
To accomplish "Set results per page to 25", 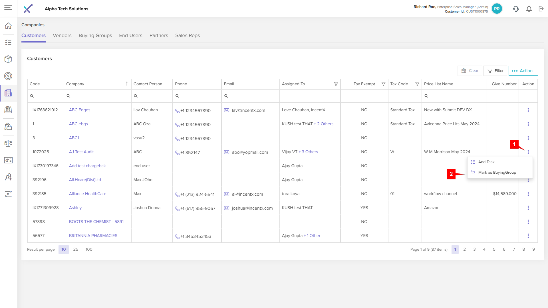I will (76, 250).
